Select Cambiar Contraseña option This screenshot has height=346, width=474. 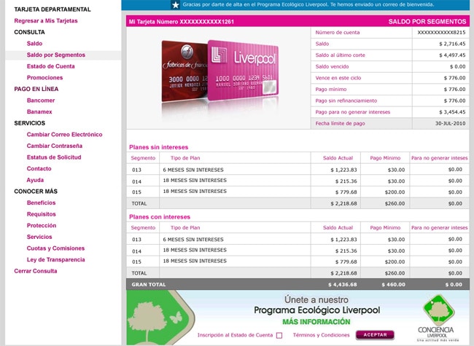(x=55, y=146)
